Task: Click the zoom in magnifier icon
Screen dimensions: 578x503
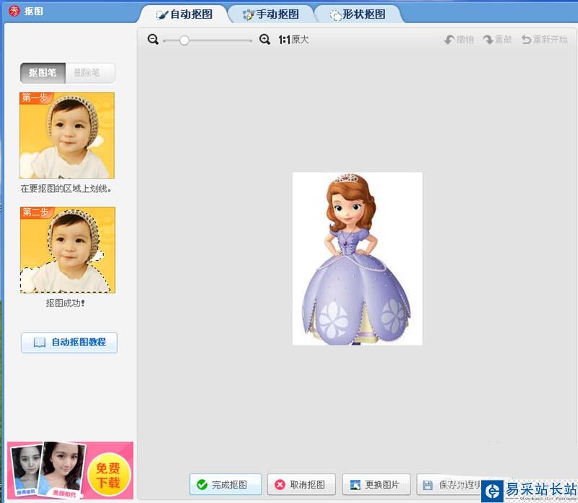Action: coord(264,40)
